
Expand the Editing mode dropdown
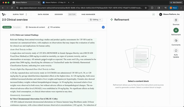[x=95, y=20]
